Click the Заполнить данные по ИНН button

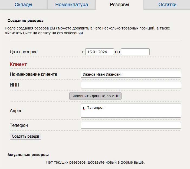[95, 96]
